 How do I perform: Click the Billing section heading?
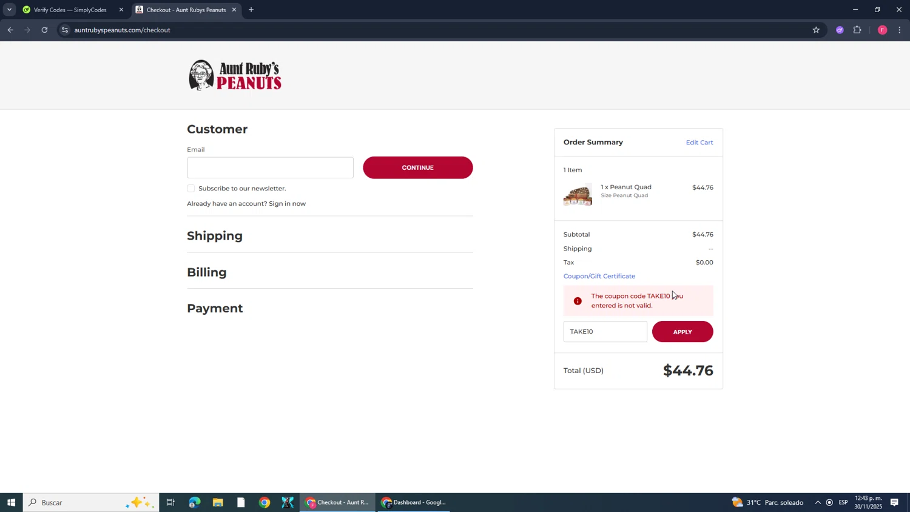click(207, 272)
